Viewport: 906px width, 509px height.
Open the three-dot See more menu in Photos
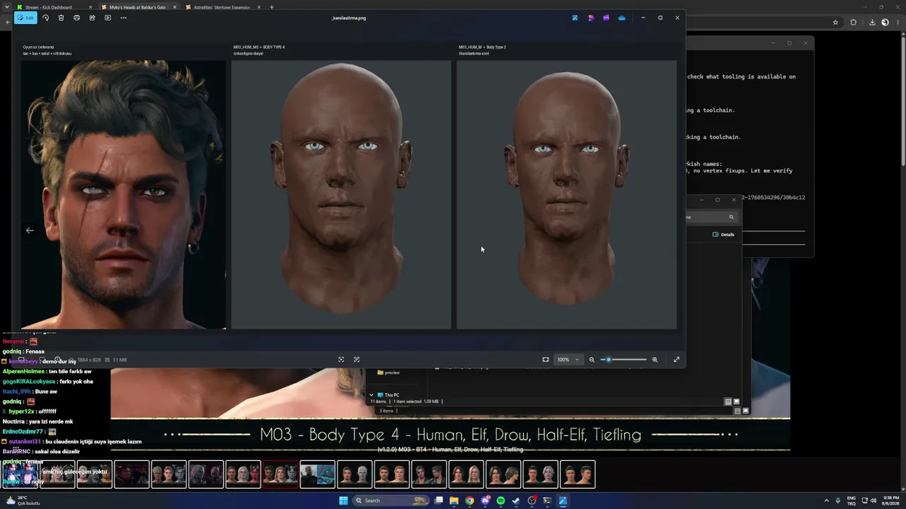click(x=123, y=18)
